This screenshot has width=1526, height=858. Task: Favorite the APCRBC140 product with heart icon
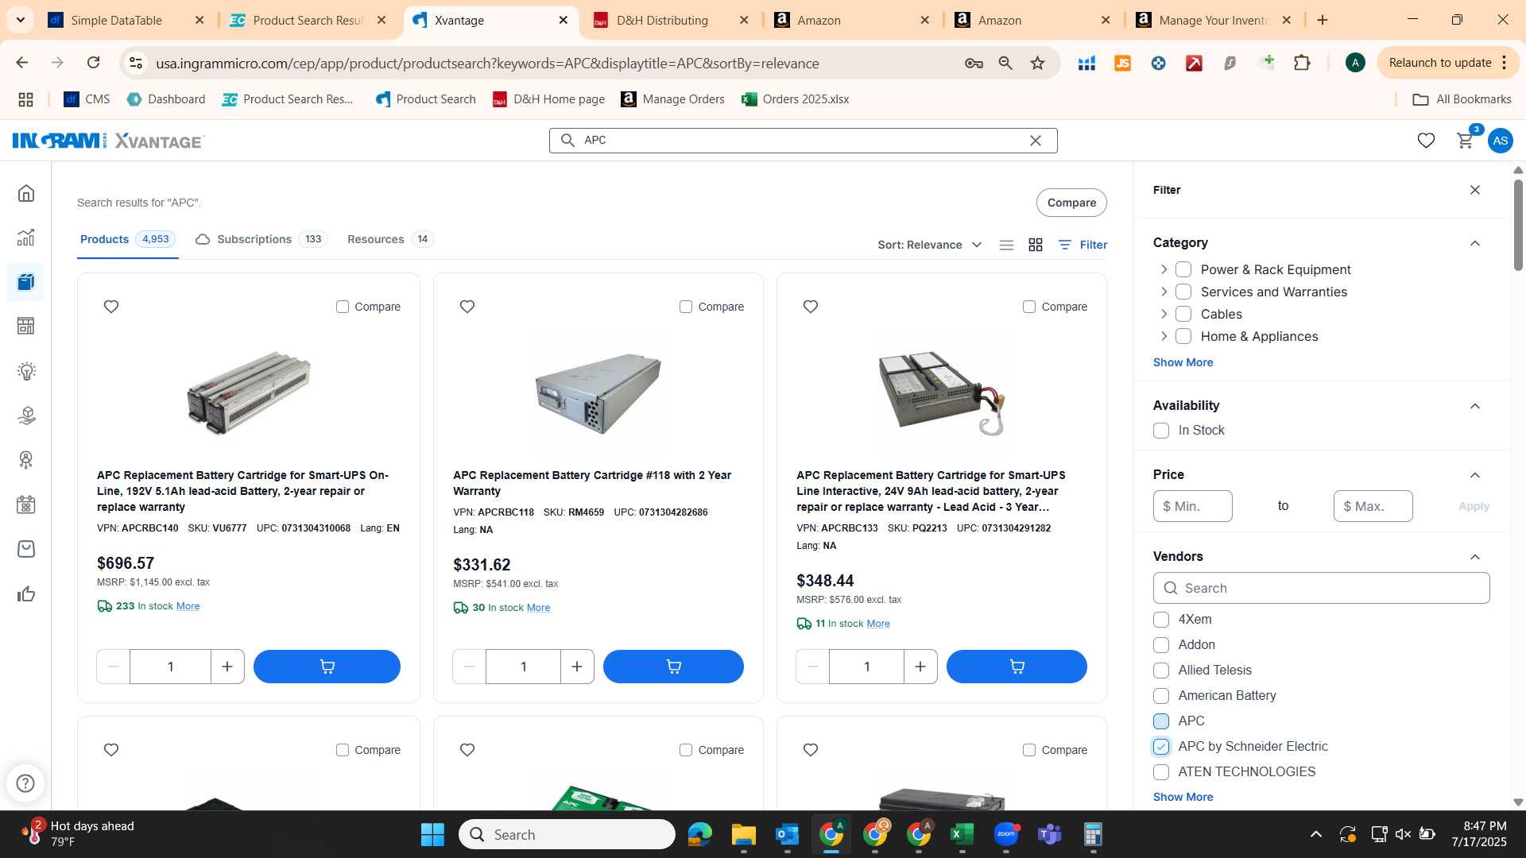click(x=111, y=307)
